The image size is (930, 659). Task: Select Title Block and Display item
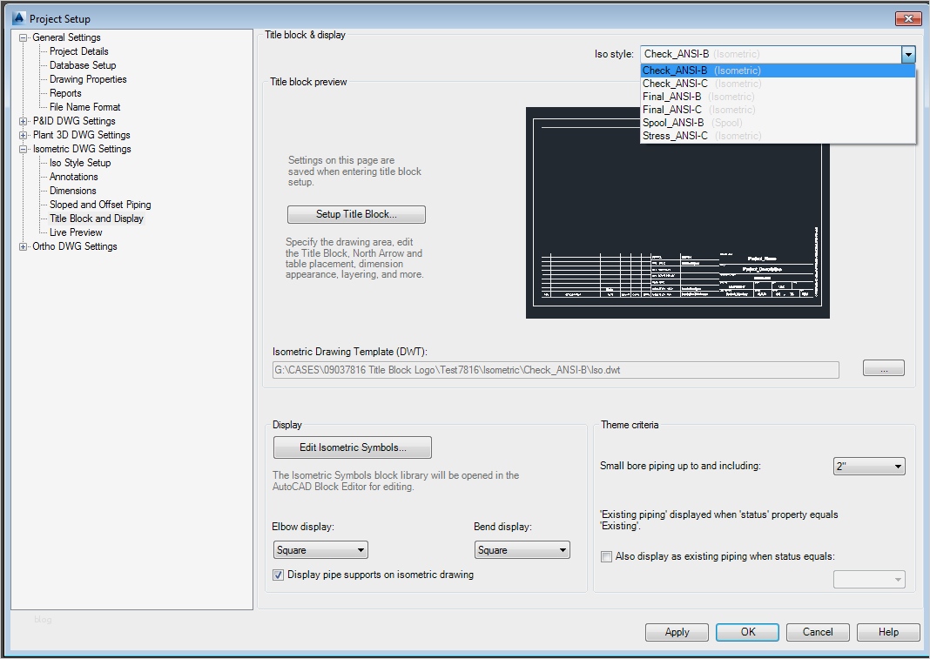point(97,219)
